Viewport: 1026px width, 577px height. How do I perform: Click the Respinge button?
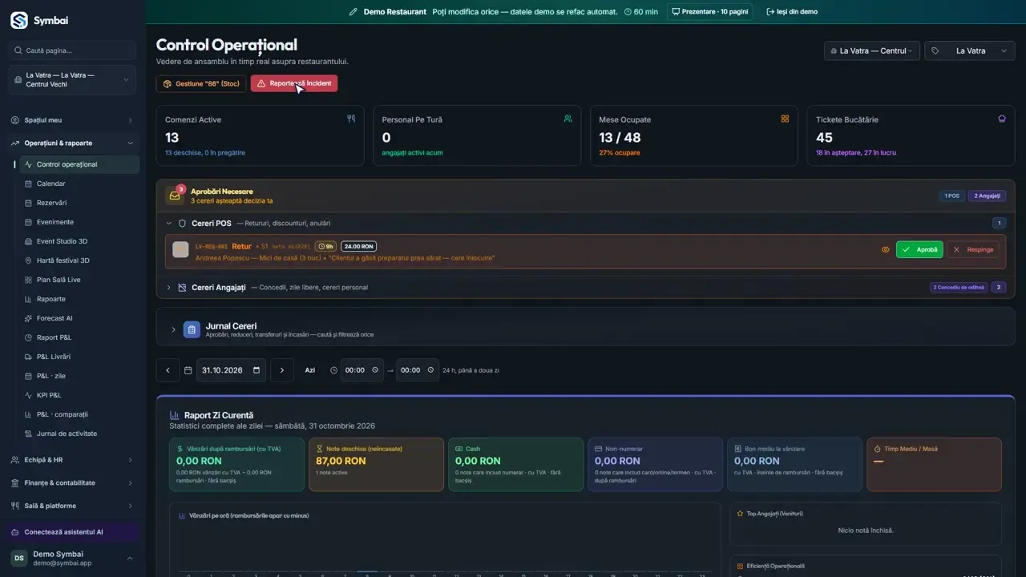tap(973, 250)
